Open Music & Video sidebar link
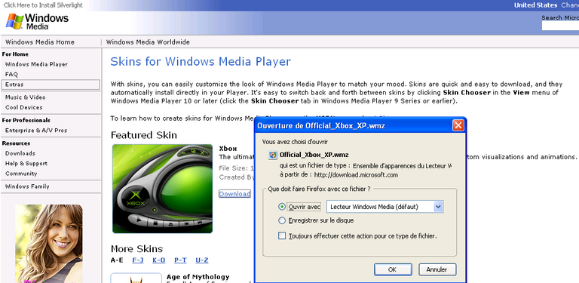The height and width of the screenshot is (283, 579). 25,97
